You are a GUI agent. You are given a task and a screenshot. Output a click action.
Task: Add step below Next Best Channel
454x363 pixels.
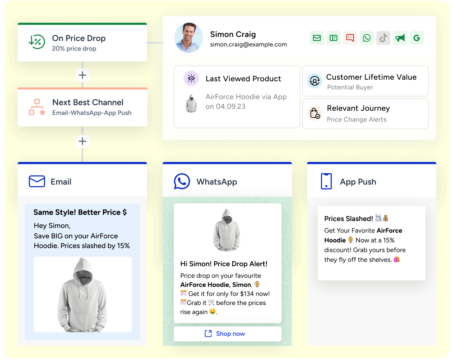[82, 141]
